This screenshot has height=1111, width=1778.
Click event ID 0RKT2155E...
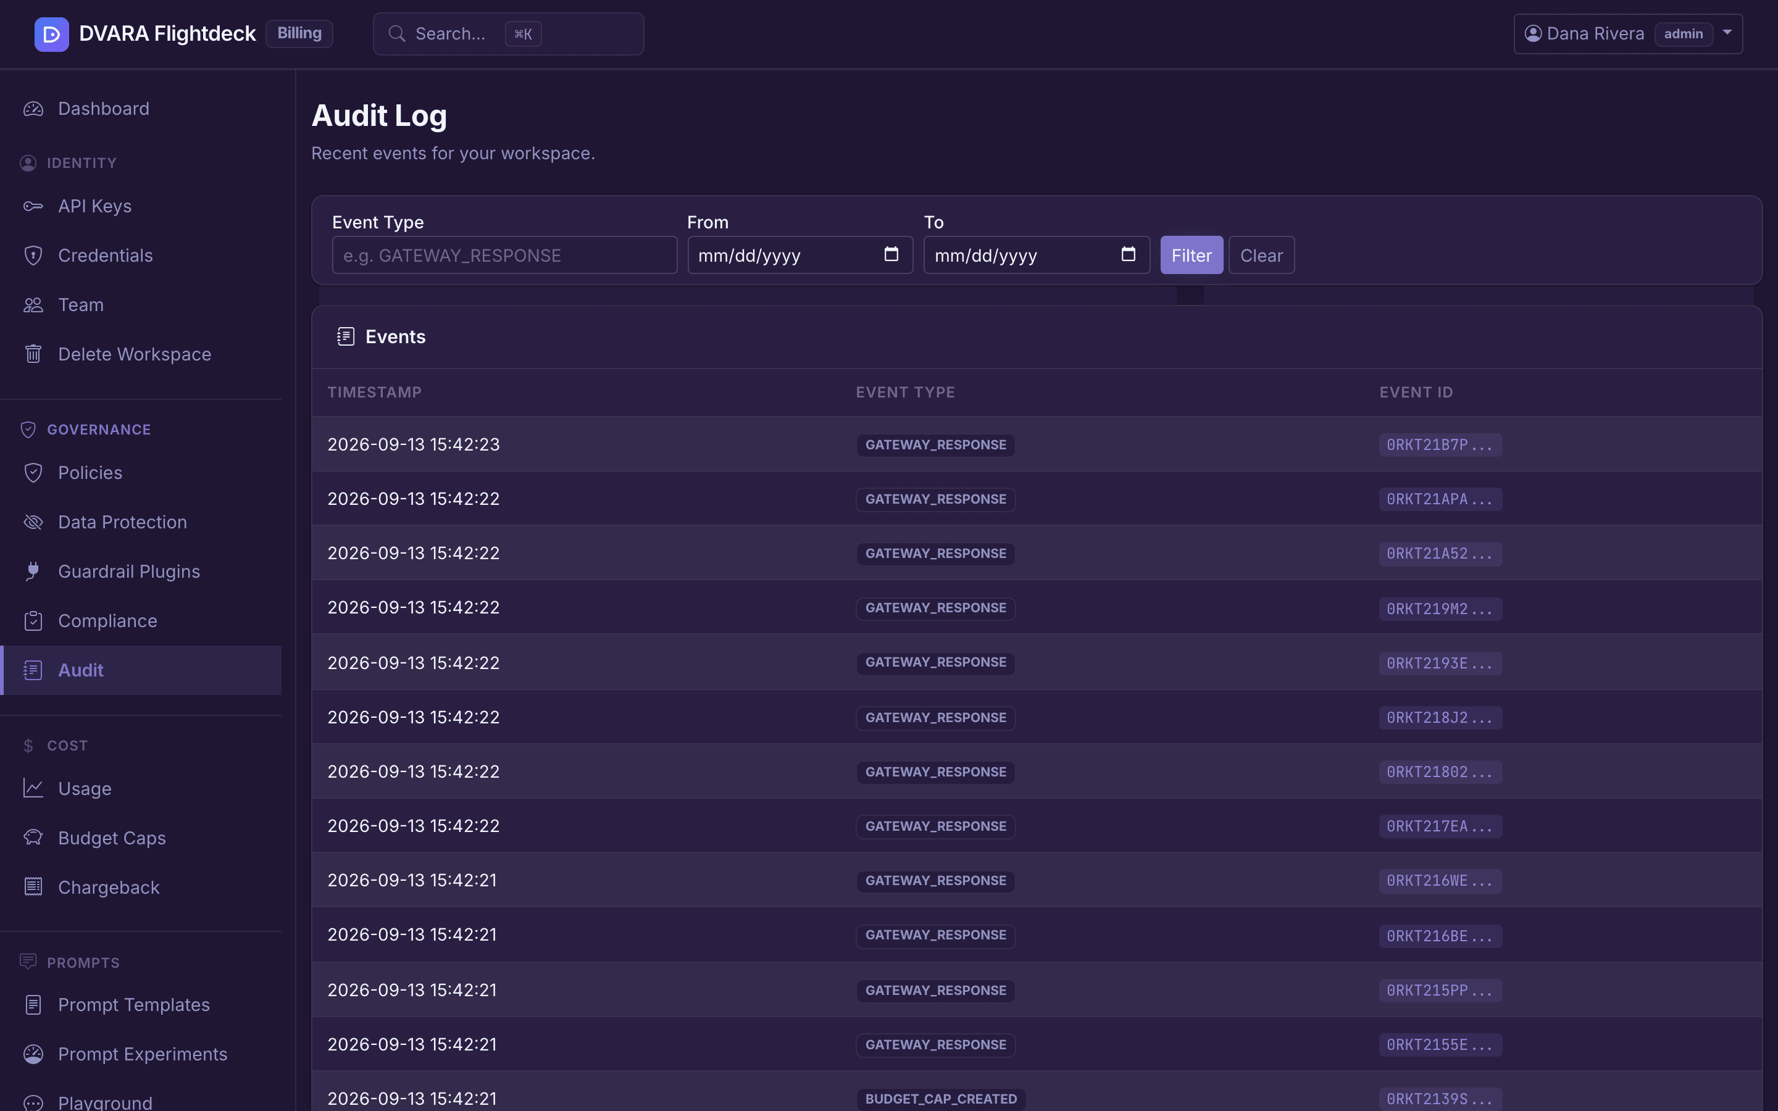click(x=1440, y=1044)
